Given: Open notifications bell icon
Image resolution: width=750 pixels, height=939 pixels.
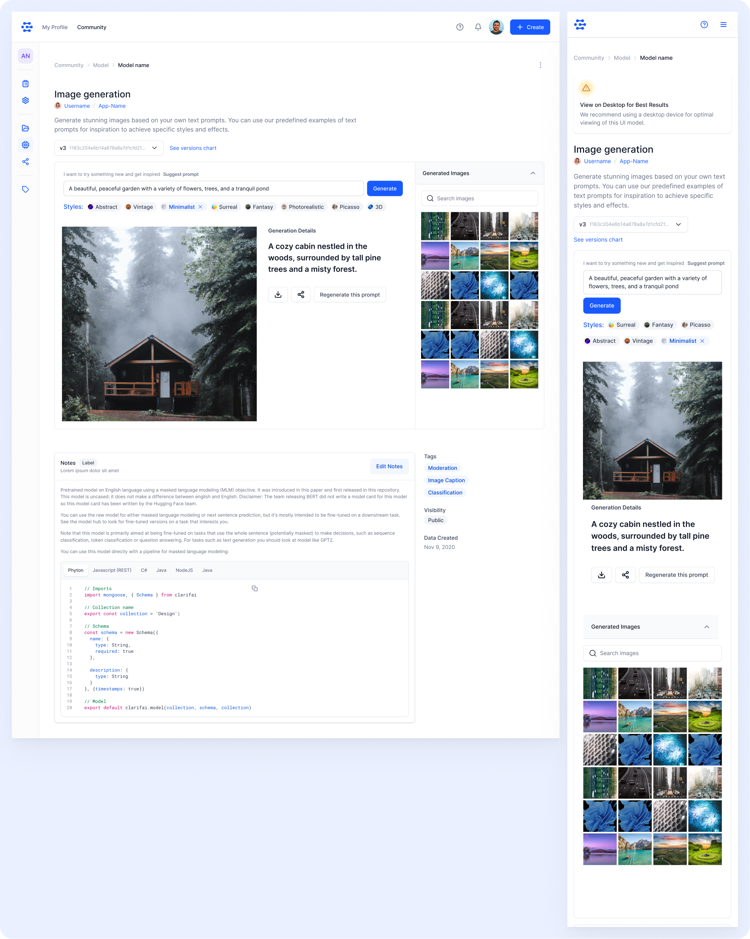Looking at the screenshot, I should 478,27.
